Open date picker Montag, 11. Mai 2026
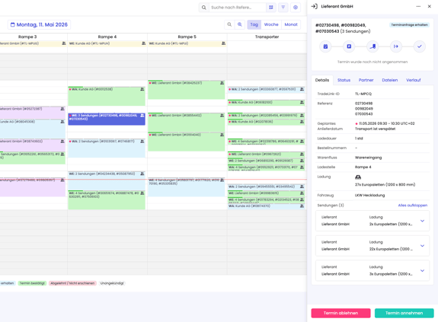 (39, 24)
